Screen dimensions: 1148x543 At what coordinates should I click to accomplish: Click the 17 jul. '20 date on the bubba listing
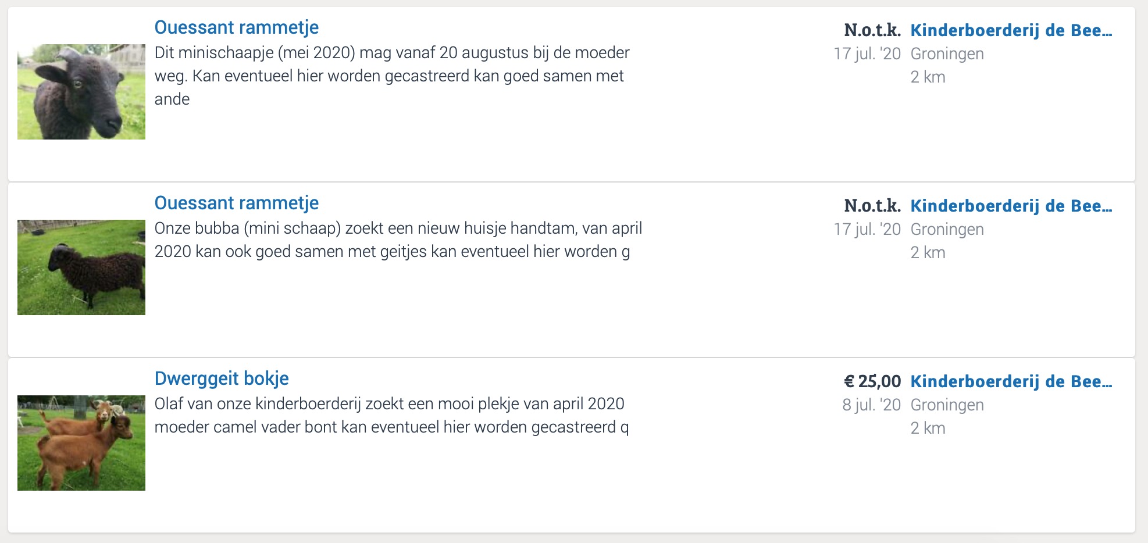click(x=867, y=229)
